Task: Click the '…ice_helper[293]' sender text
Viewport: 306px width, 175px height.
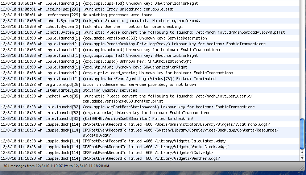Action: tap(63, 9)
